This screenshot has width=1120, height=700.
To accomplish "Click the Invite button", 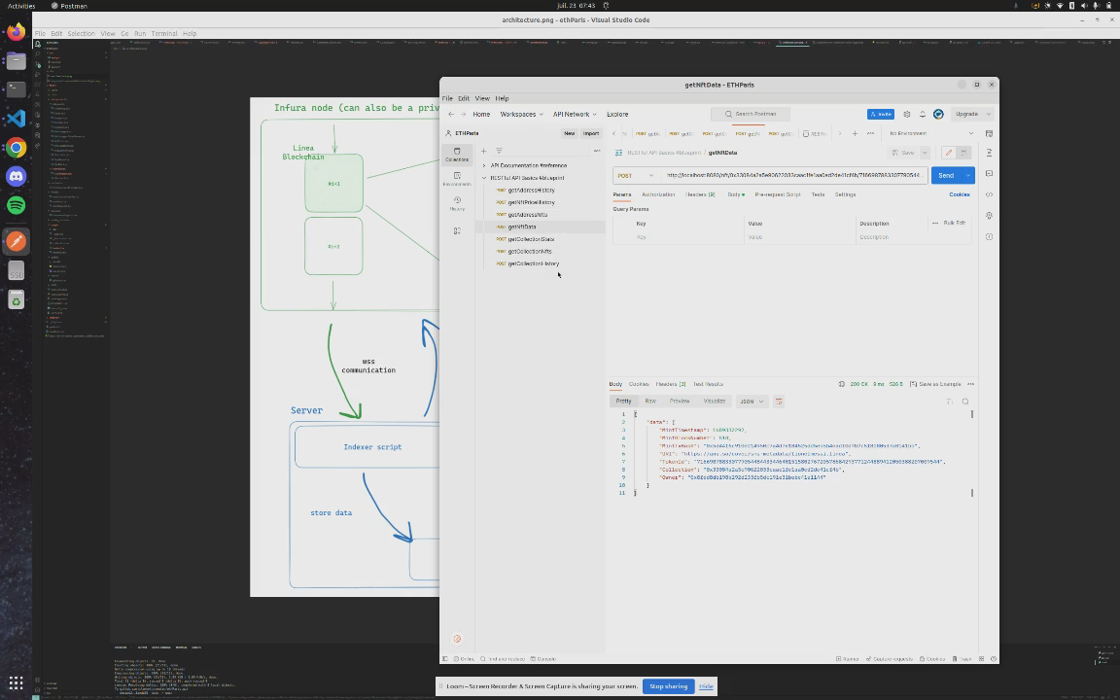I will pos(881,115).
